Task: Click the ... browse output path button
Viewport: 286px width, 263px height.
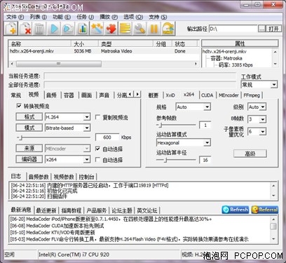Action: (x=262, y=29)
